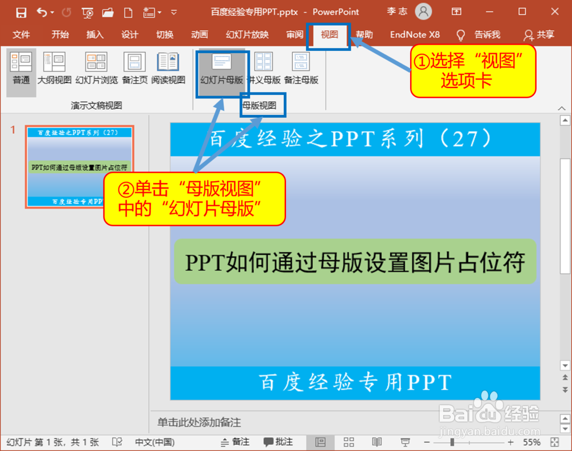Click notes pane scroll down arrow
Screen dimensions: 572x451
tap(565, 429)
